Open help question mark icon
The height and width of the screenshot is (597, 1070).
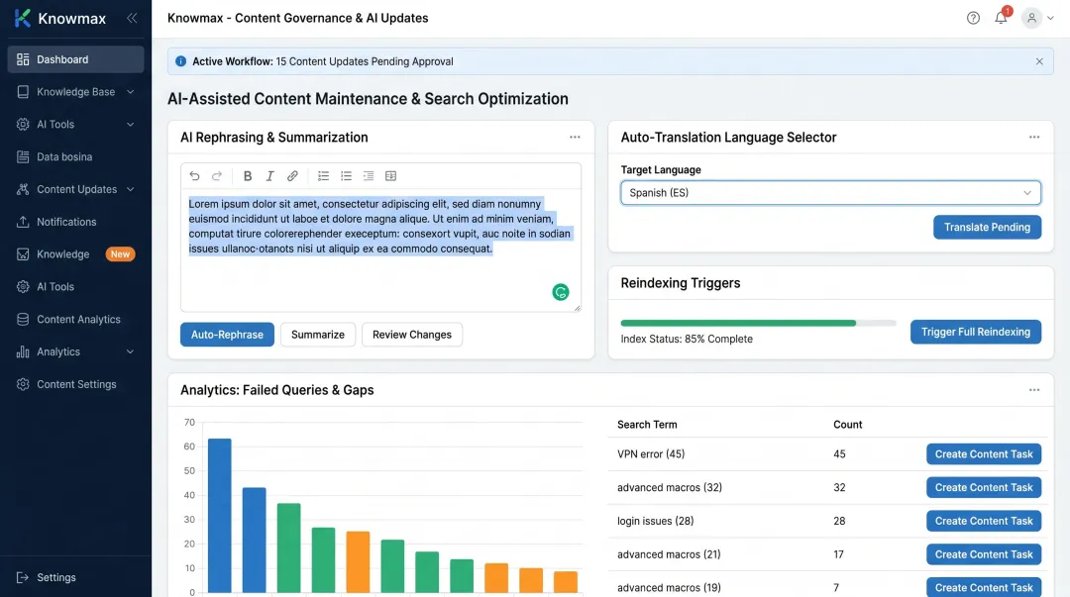click(x=973, y=19)
